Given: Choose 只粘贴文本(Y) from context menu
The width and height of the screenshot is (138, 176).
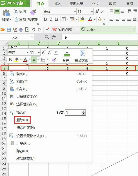Looking at the screenshot, I should click(50, 97).
